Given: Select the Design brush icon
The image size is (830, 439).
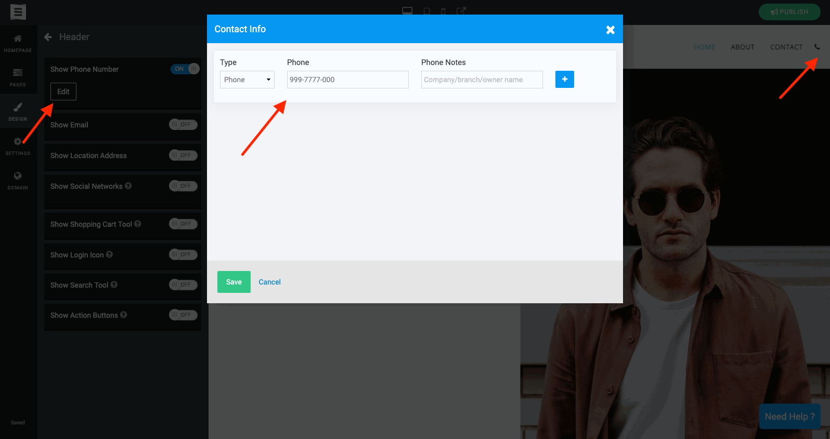Looking at the screenshot, I should pos(18,107).
